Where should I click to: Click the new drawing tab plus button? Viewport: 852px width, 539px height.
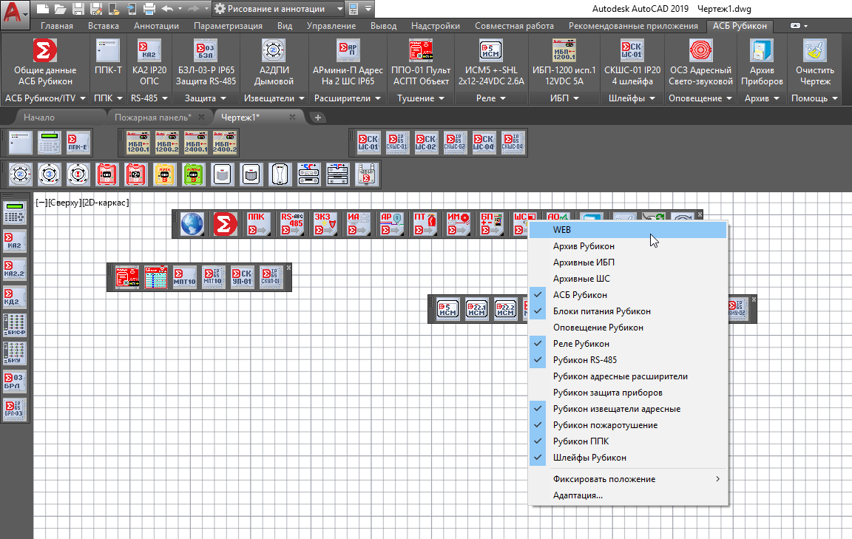(318, 118)
